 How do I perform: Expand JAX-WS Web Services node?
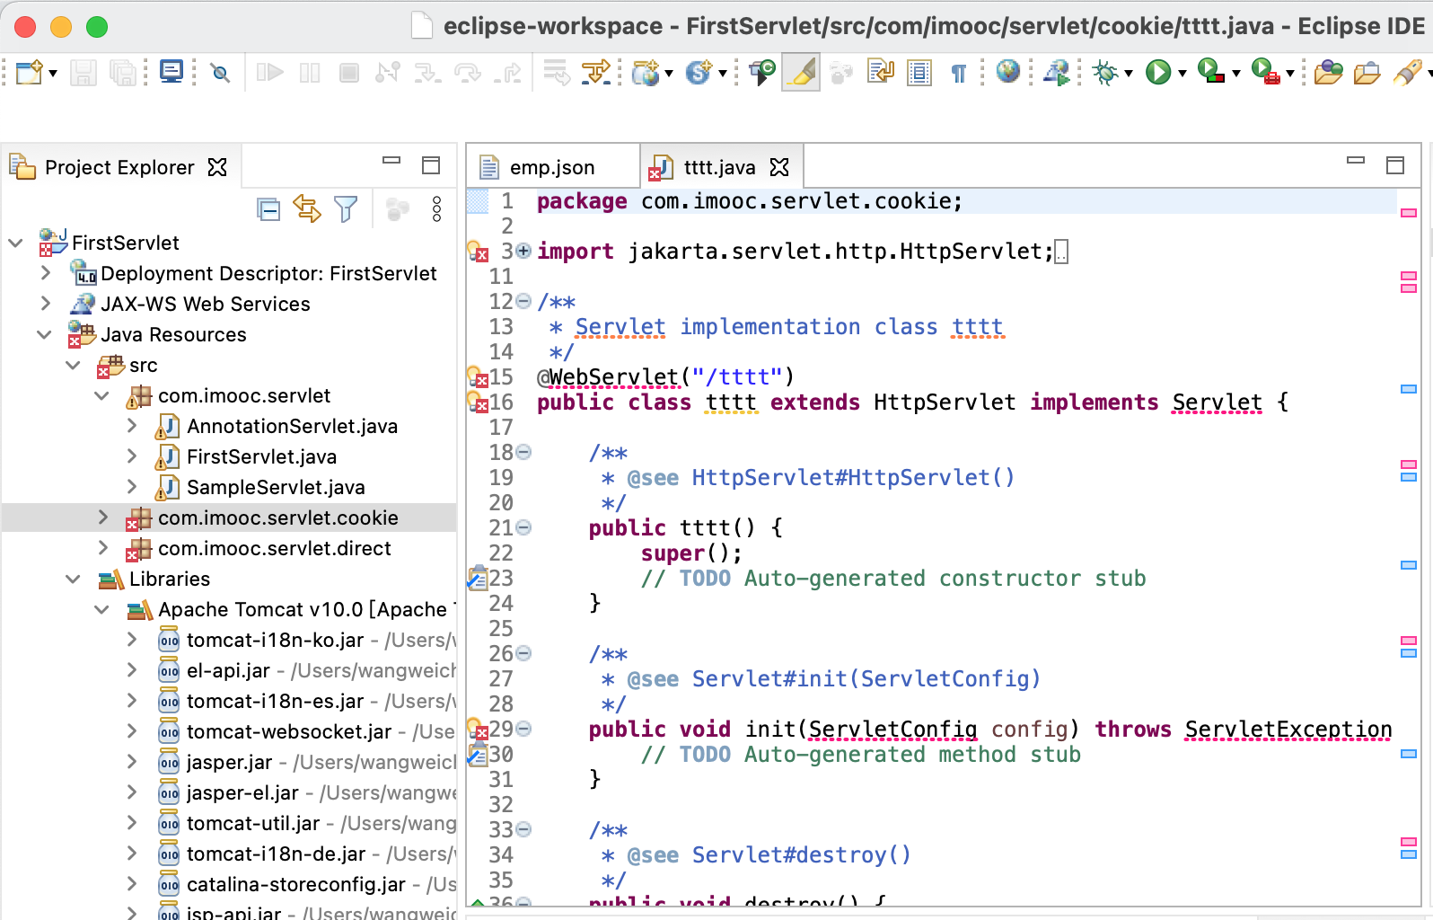tap(46, 304)
